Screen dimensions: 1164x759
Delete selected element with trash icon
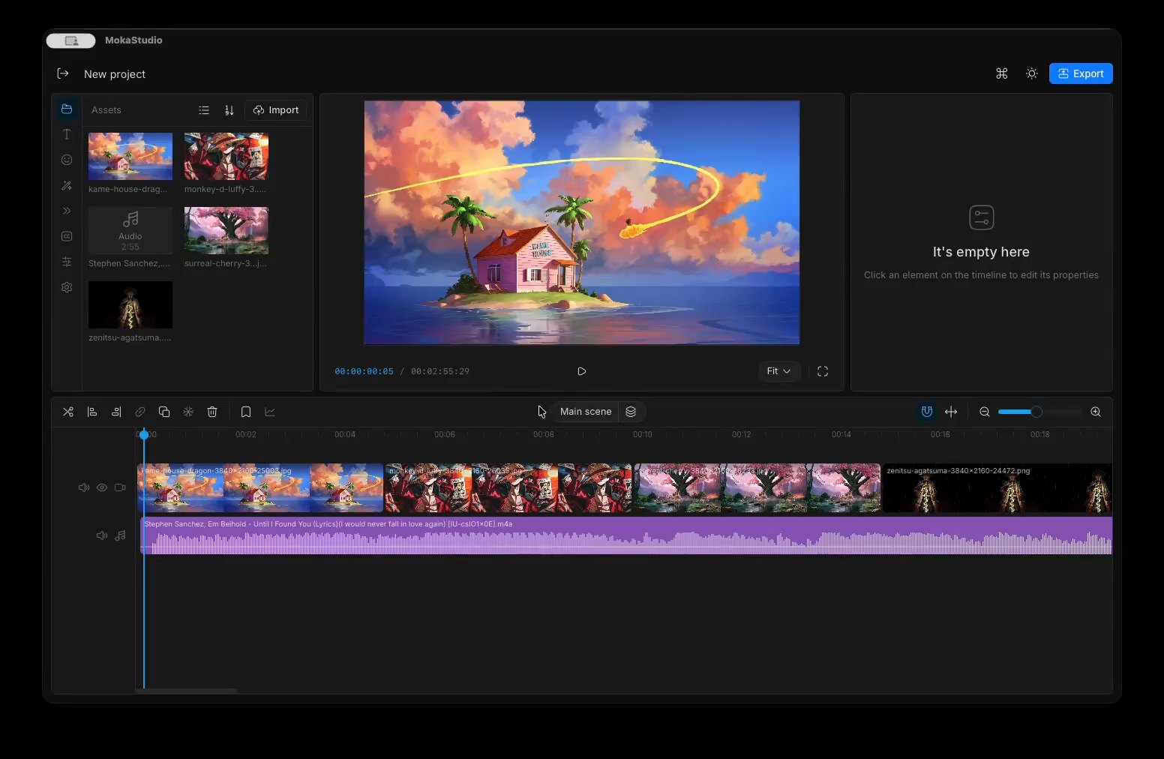click(212, 412)
